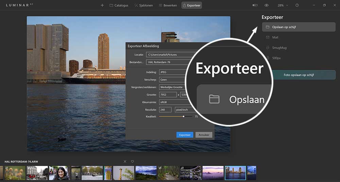Click the Foto opslaan op schijf button
The height and width of the screenshot is (182, 340).
coord(304,75)
